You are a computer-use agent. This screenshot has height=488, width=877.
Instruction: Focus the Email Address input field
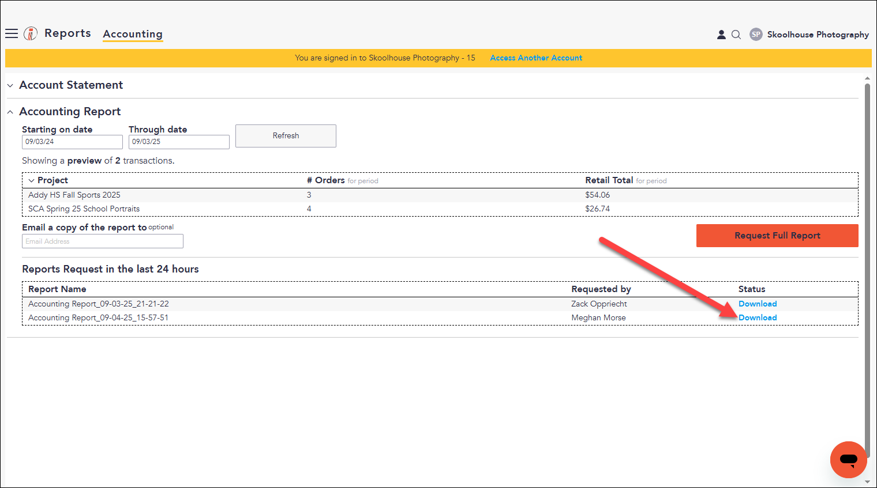point(103,241)
